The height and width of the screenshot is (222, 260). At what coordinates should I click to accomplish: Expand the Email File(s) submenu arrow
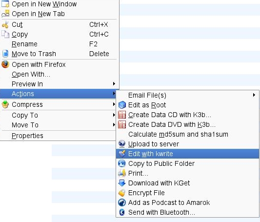click(x=254, y=95)
